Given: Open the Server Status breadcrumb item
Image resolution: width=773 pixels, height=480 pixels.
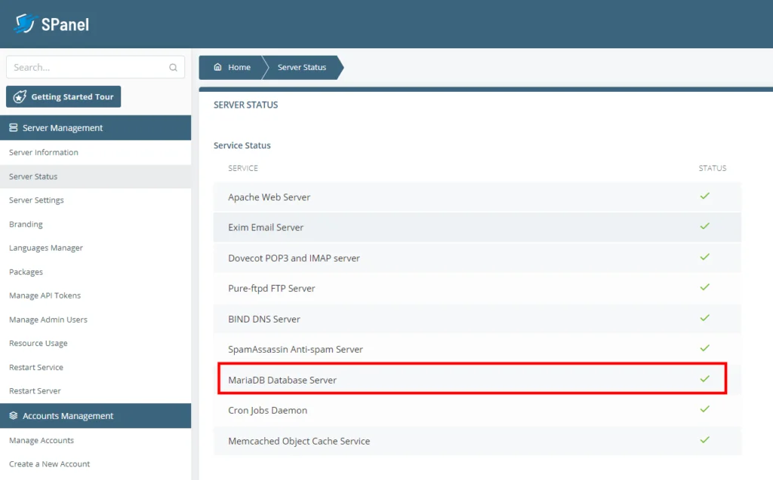Looking at the screenshot, I should [303, 67].
